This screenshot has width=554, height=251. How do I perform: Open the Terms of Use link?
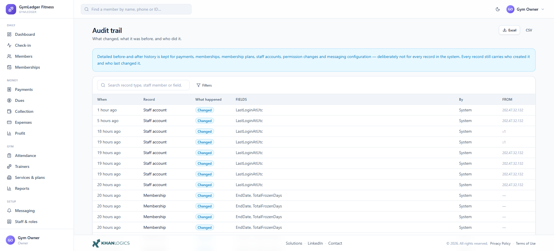coord(526,243)
